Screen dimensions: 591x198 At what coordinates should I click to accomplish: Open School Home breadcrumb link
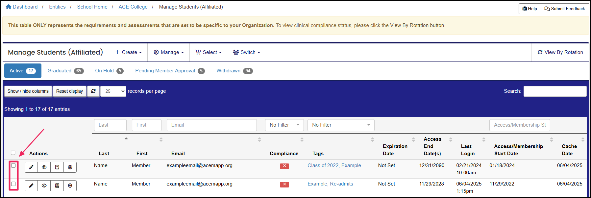point(92,7)
